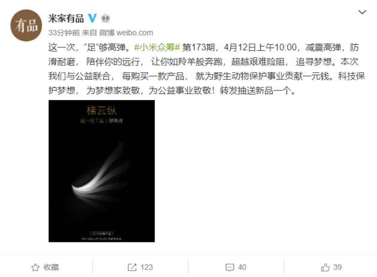Click the star 收藏 favorite icon

35,267
